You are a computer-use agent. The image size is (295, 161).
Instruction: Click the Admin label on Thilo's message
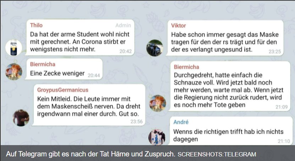(x=123, y=25)
